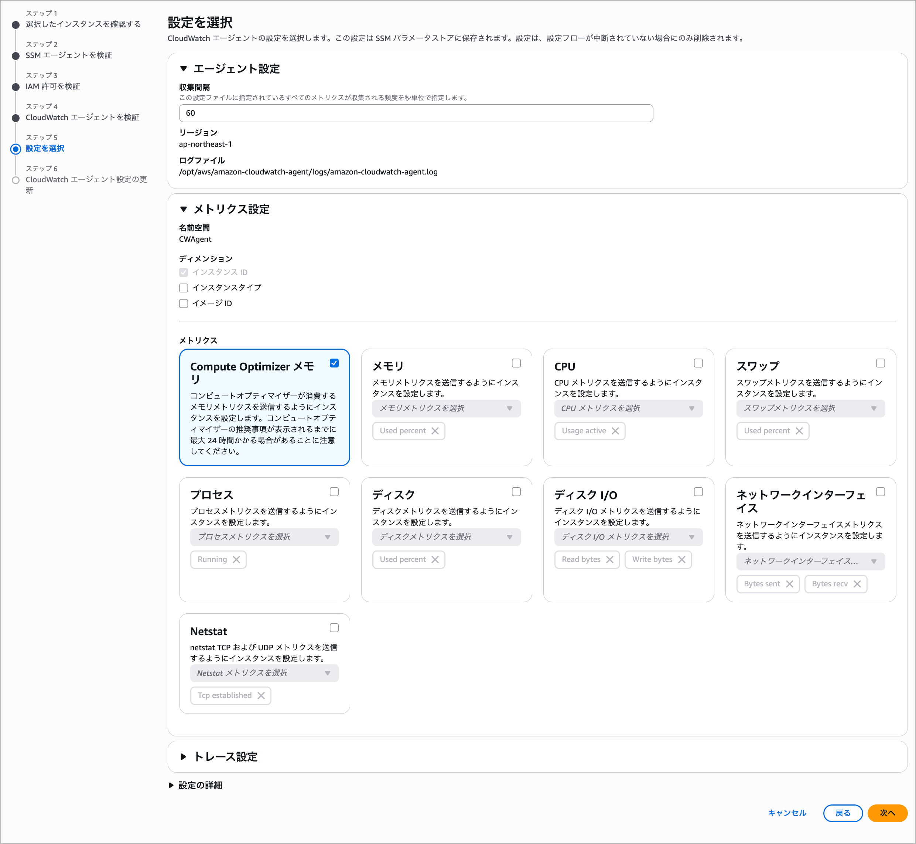Remove the Running process metric tag
The image size is (916, 844).
click(236, 559)
